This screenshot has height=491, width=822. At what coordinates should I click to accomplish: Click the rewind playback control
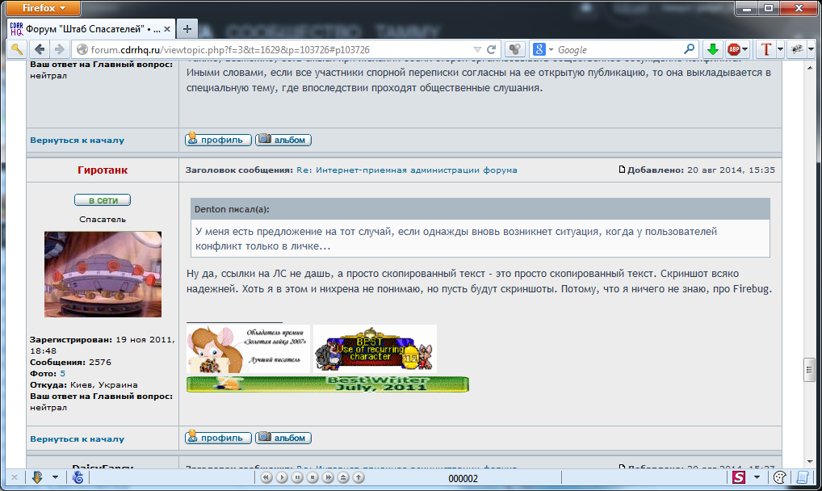click(x=266, y=477)
